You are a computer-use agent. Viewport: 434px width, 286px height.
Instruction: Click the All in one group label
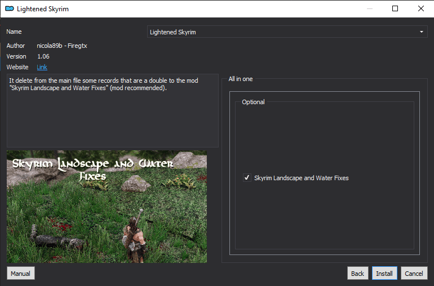pyautogui.click(x=241, y=79)
